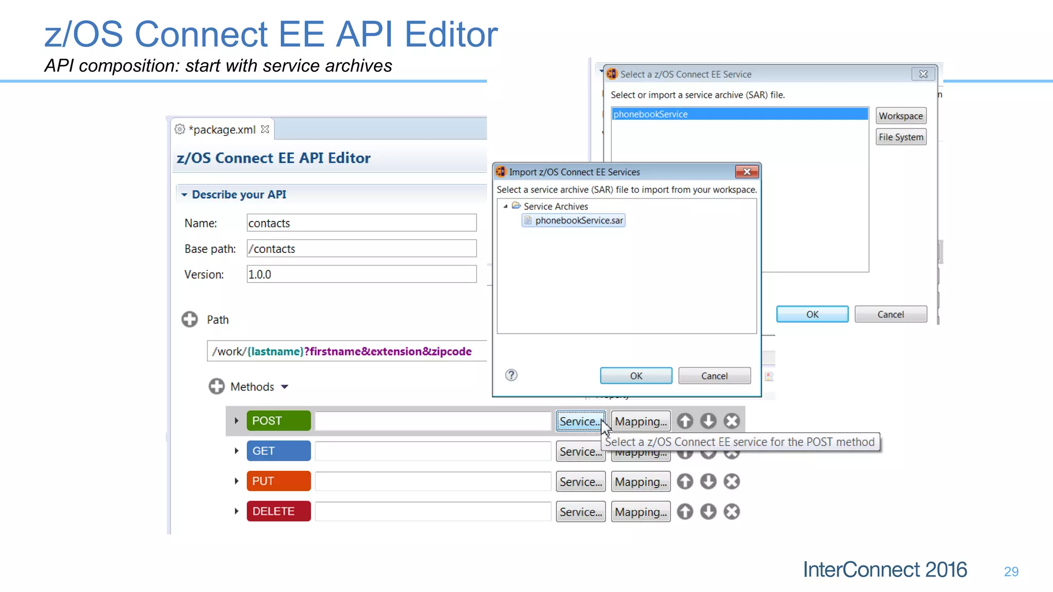Viewport: 1053px width, 592px height.
Task: Select phonebookService.sar in the tree
Action: coord(573,220)
